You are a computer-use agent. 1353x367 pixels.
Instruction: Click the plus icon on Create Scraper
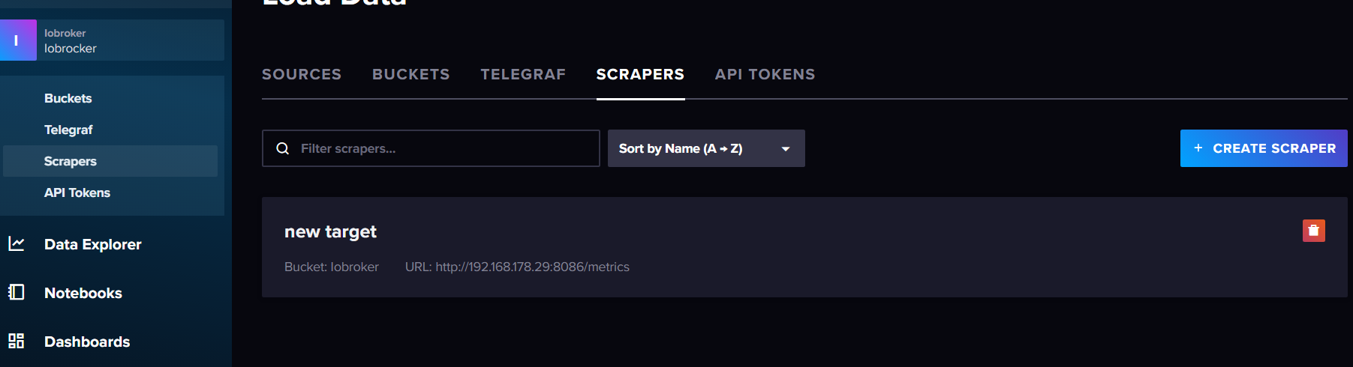point(1198,148)
